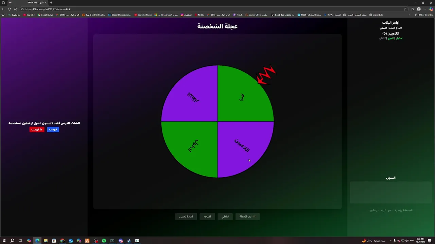Open the ديسكورد footer link

coord(374,210)
